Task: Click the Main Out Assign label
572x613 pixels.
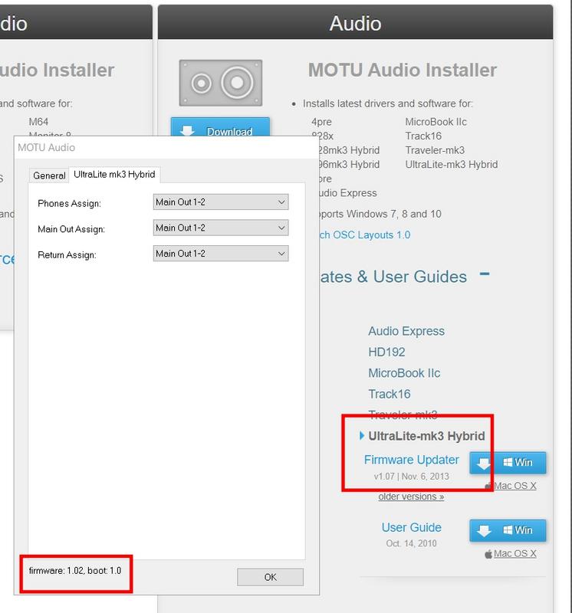Action: [71, 229]
